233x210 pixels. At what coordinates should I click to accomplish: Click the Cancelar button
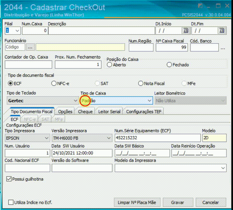click(x=211, y=202)
